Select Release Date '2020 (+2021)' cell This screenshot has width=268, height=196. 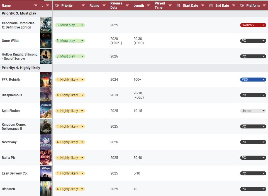click(x=120, y=40)
